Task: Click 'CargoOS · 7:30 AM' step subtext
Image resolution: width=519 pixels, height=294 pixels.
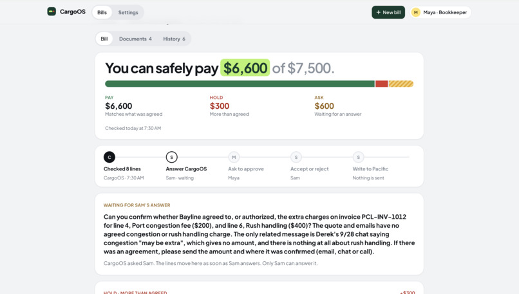Action: [124, 178]
